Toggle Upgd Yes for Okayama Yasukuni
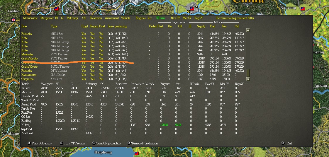 click(84, 79)
